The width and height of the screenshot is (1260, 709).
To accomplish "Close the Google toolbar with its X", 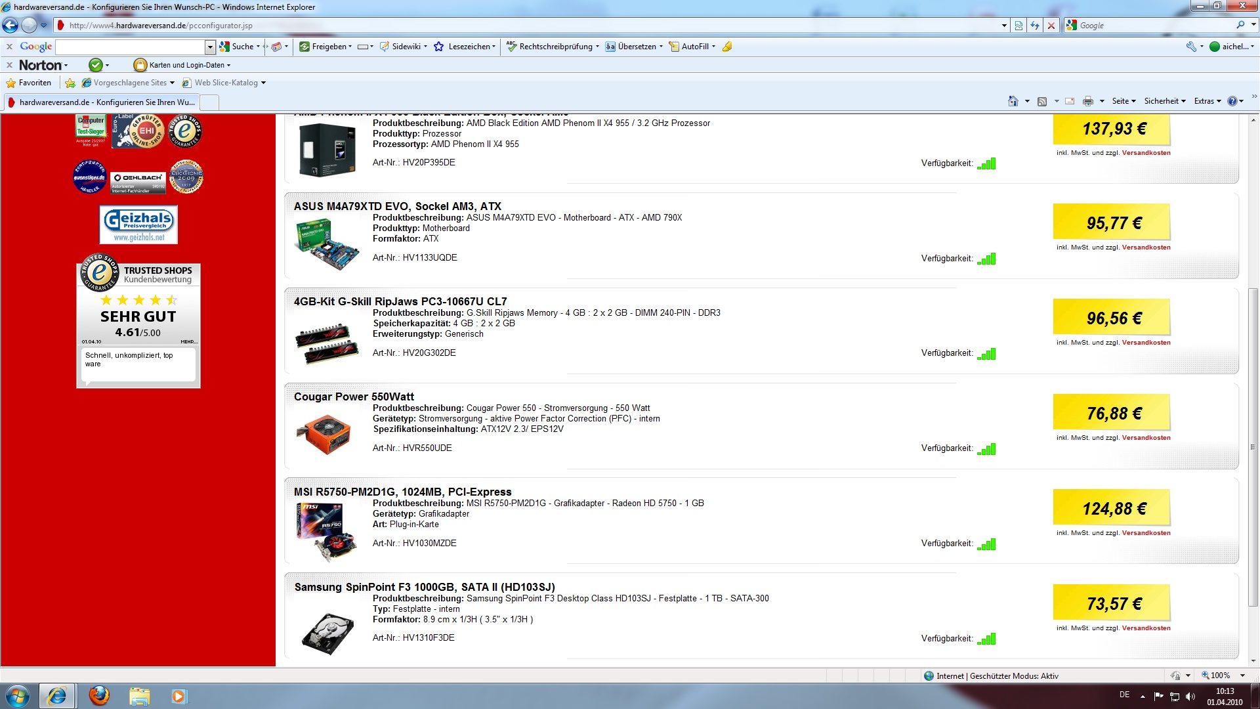I will pos(9,47).
